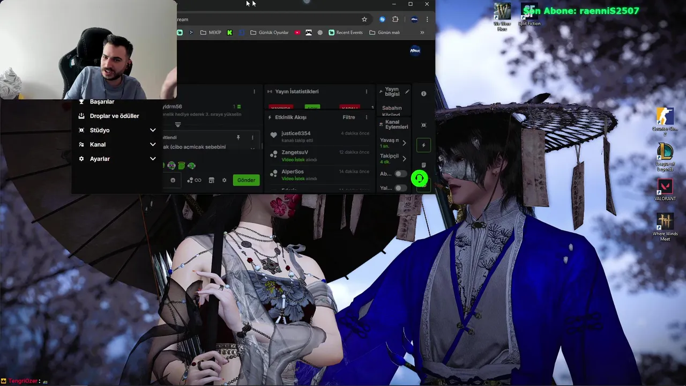Image resolution: width=686 pixels, height=386 pixels.
Task: Open the Recent Events bookmark
Action: tap(346, 33)
